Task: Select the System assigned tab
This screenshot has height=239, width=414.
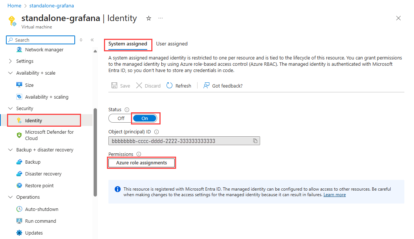Action: pyautogui.click(x=128, y=44)
